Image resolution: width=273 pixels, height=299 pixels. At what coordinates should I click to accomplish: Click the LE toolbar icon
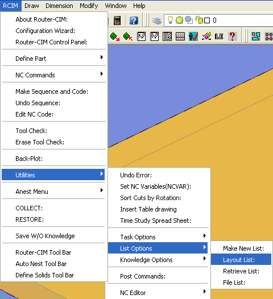(219, 36)
